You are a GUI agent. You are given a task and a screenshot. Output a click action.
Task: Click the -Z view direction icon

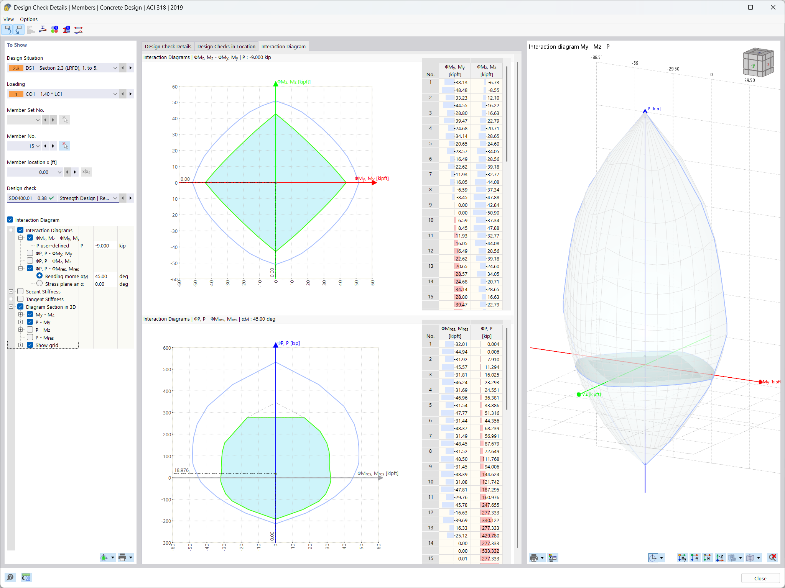coord(720,558)
